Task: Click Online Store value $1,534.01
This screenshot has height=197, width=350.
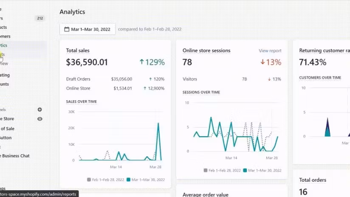Action: pyautogui.click(x=123, y=88)
